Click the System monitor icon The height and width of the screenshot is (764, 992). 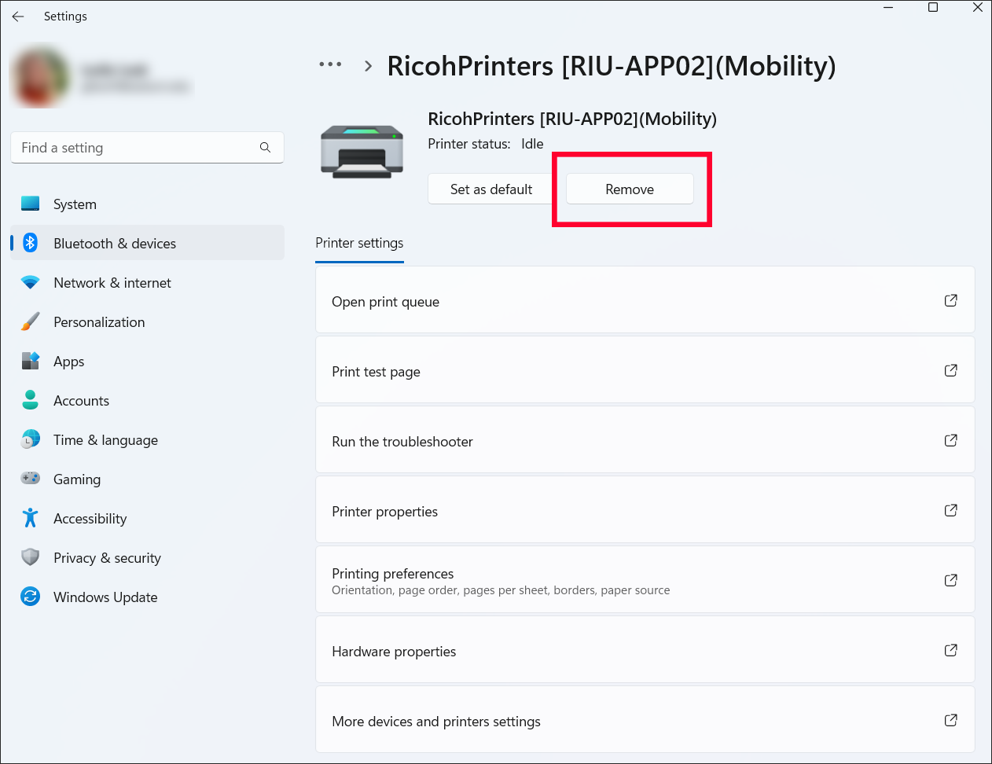click(x=31, y=204)
